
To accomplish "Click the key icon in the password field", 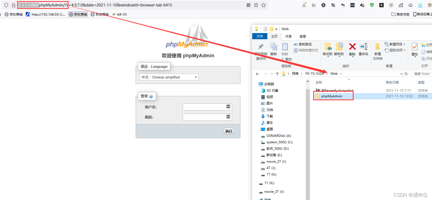I will coord(228,117).
